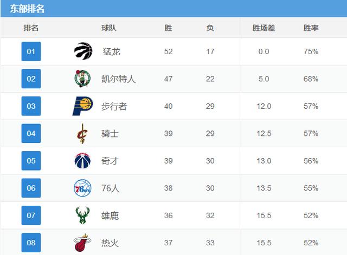This screenshot has width=347, height=255.
Task: Click the Heat flaming ball logo
Action: 82,243
